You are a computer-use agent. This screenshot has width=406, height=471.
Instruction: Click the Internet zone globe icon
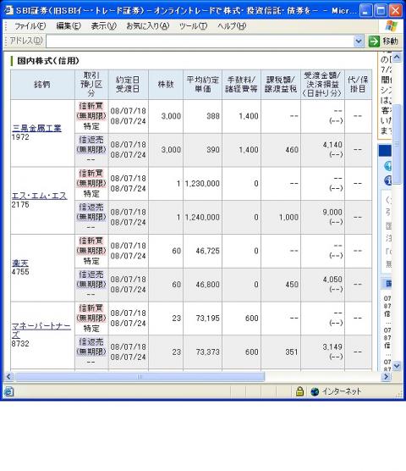tap(315, 391)
